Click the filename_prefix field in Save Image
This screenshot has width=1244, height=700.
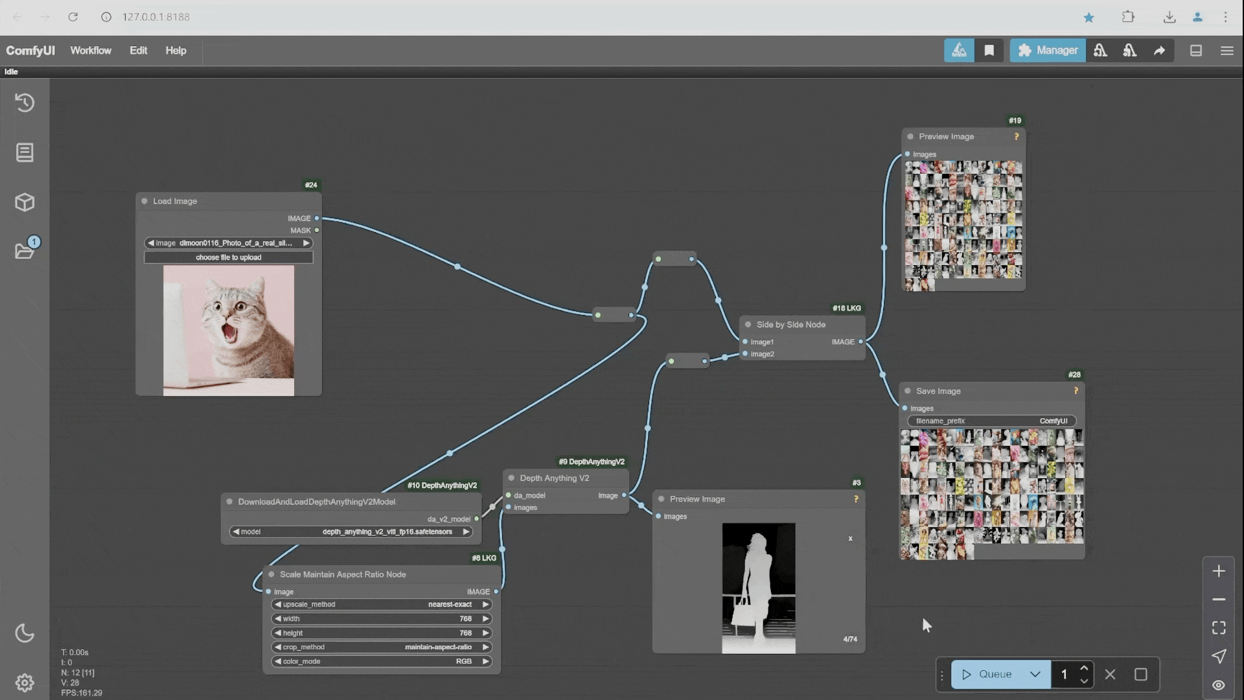click(x=991, y=421)
